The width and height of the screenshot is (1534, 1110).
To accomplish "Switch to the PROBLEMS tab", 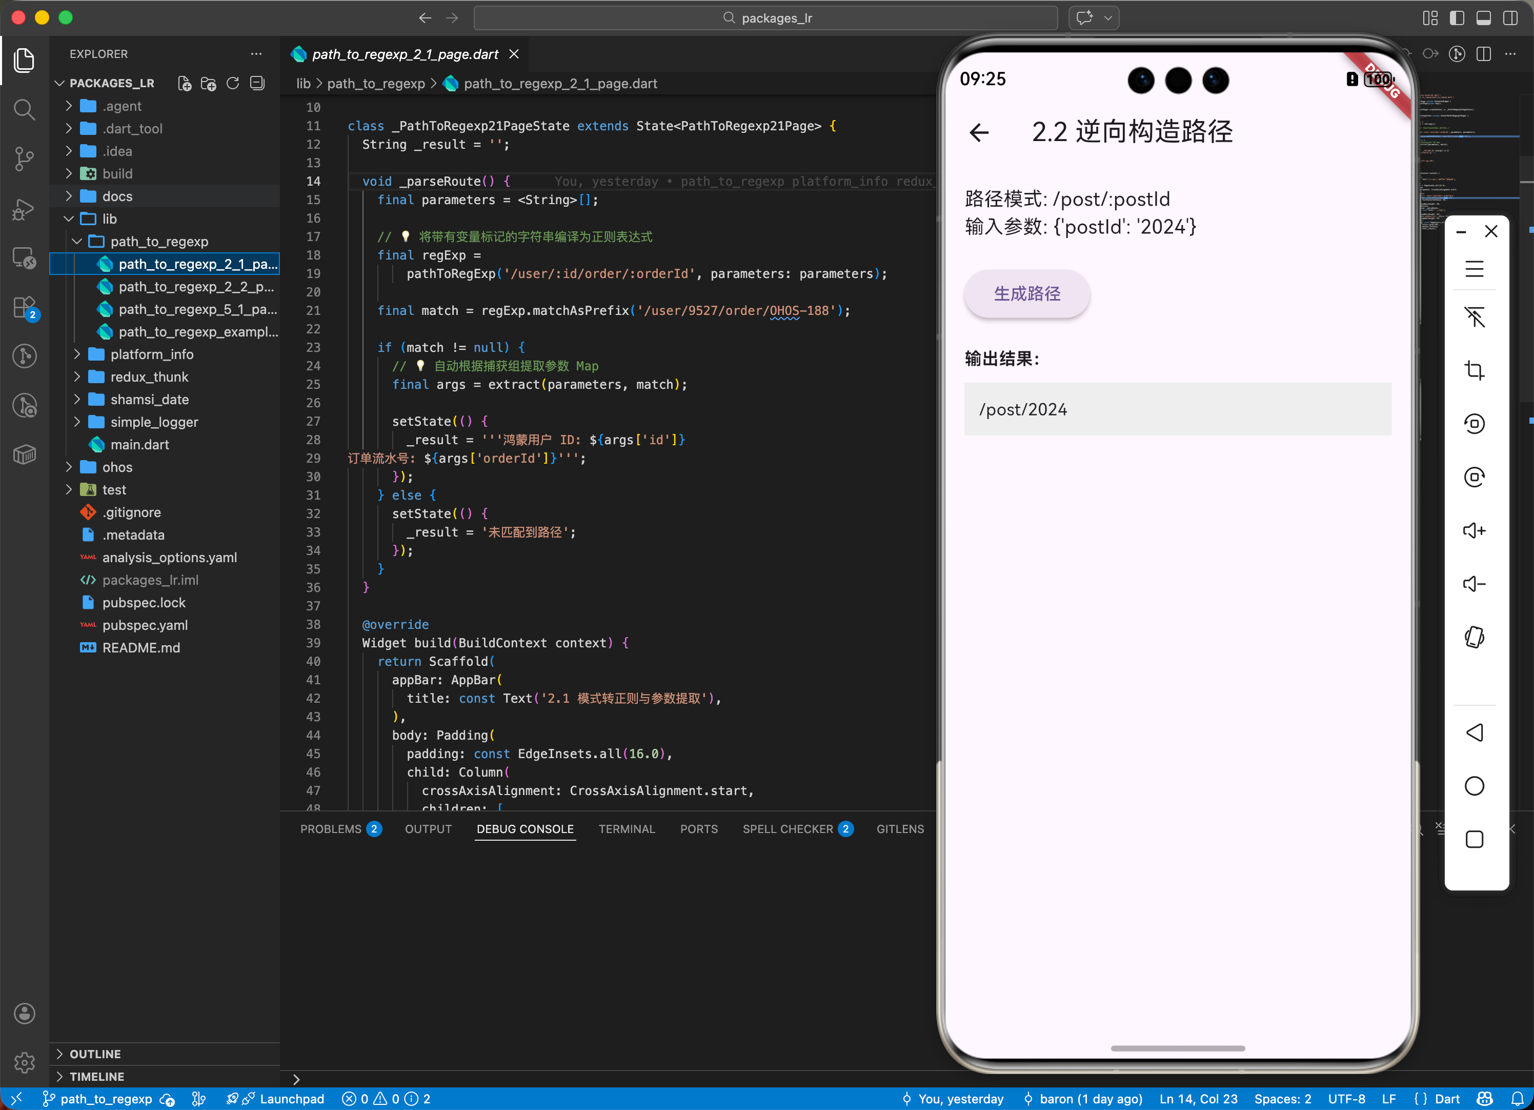I will 331,829.
